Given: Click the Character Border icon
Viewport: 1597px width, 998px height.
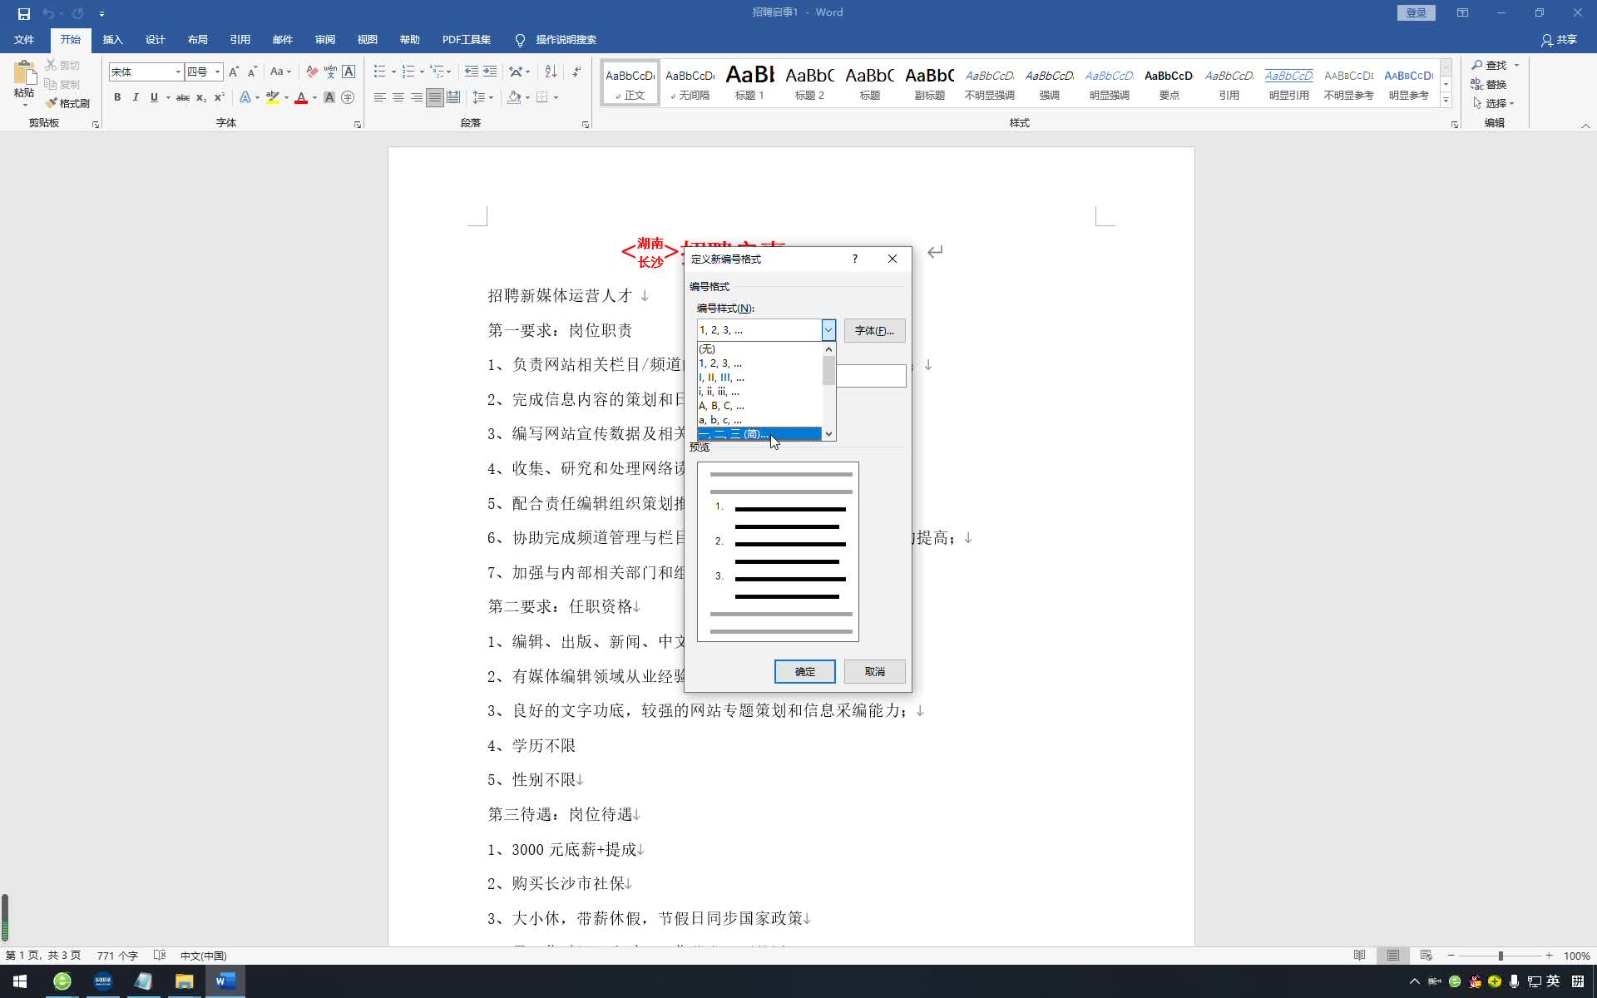Looking at the screenshot, I should [349, 72].
